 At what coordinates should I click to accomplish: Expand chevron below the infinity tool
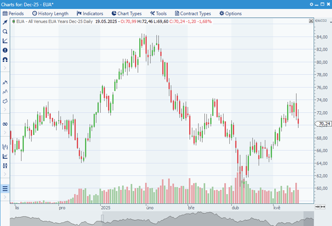tap(5, 133)
